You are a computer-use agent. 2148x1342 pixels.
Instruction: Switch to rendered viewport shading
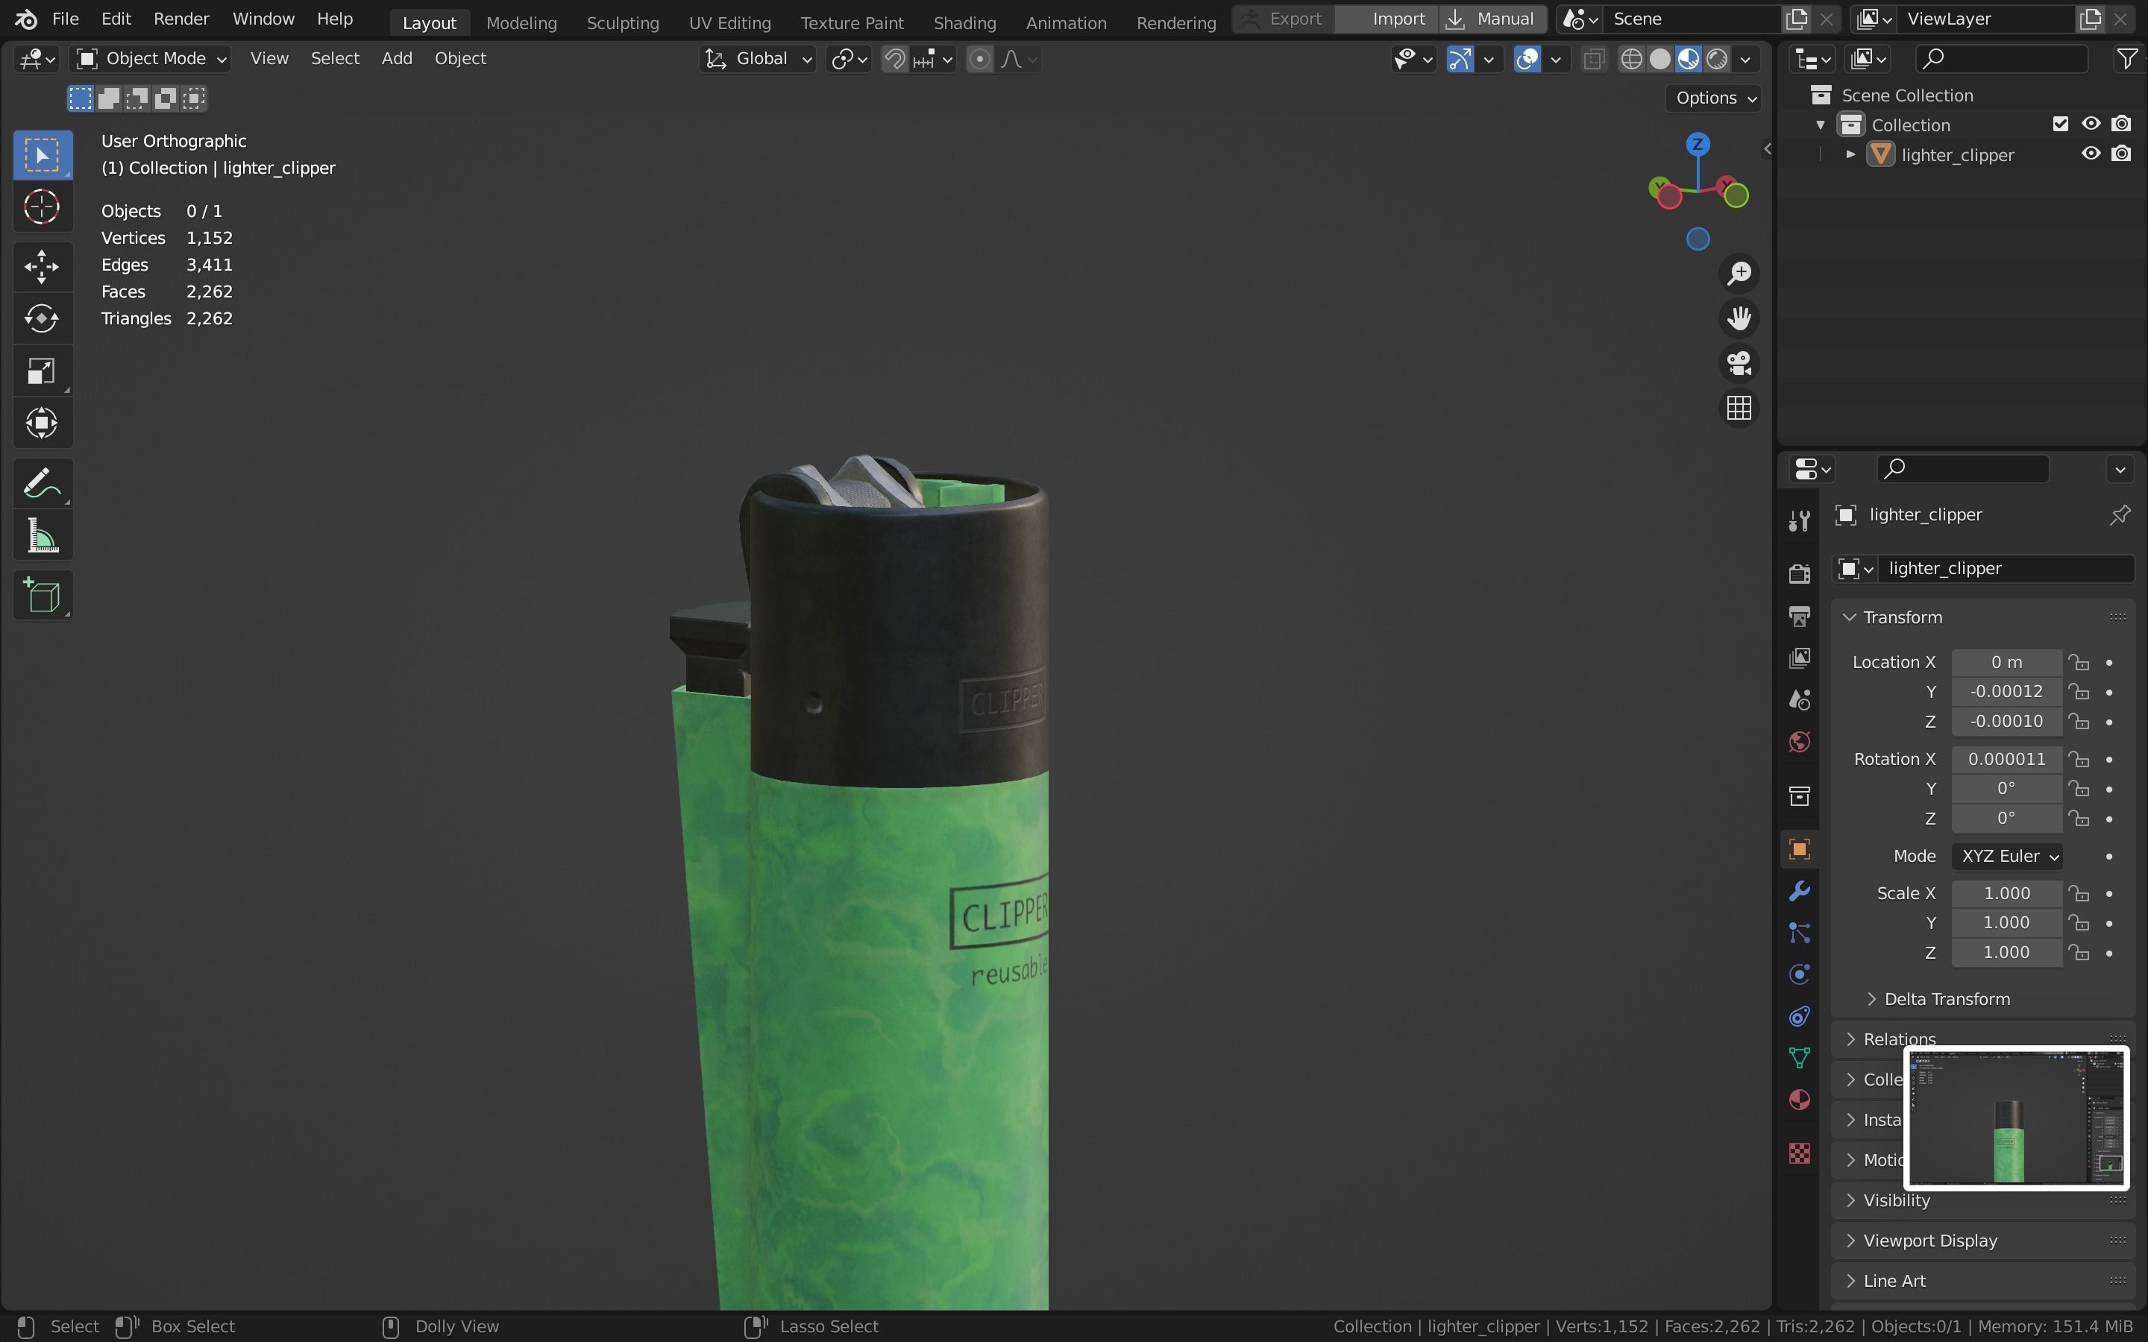1718,60
